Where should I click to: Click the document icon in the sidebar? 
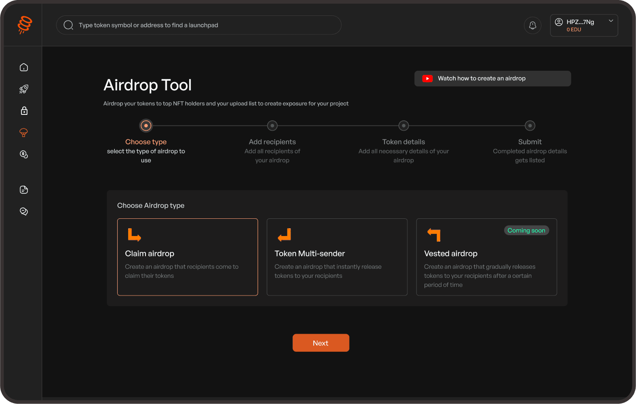pyautogui.click(x=24, y=189)
